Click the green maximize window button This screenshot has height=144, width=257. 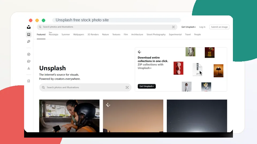point(43,21)
